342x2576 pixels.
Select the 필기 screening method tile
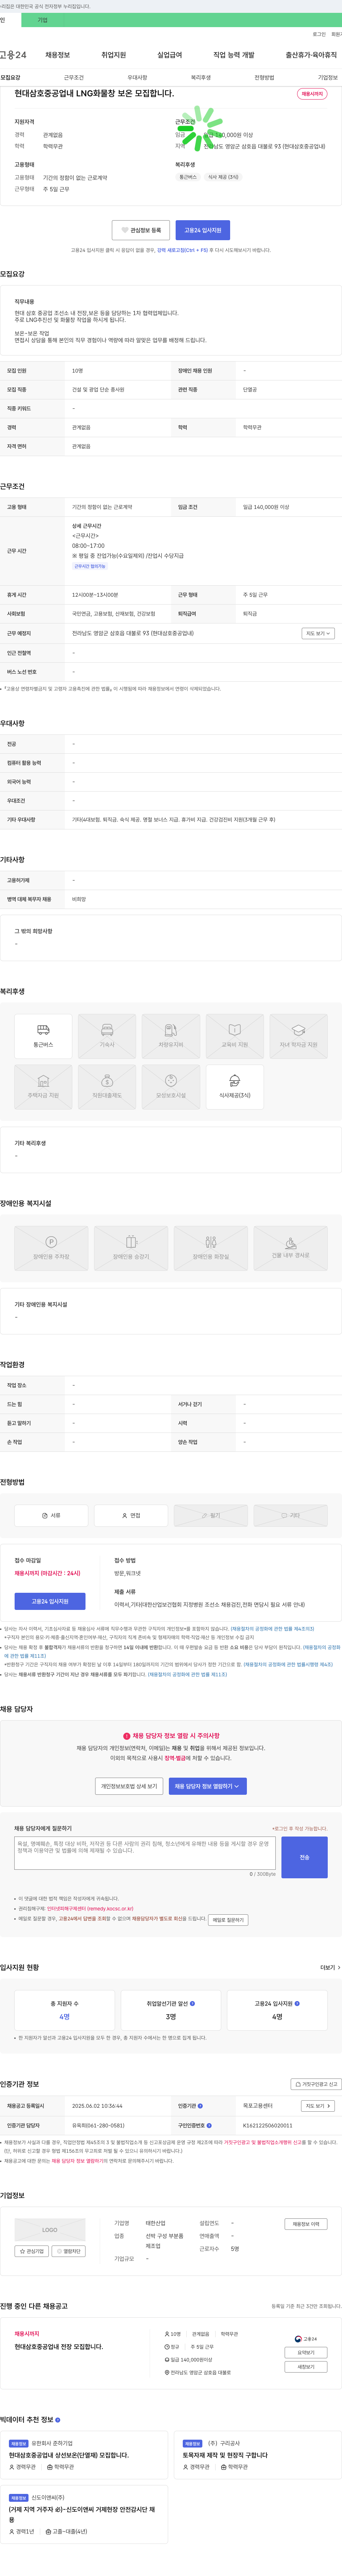tap(211, 1515)
